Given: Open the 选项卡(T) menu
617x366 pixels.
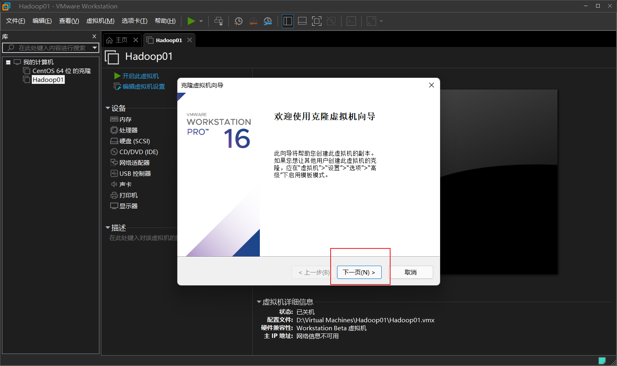Looking at the screenshot, I should pyautogui.click(x=135, y=21).
